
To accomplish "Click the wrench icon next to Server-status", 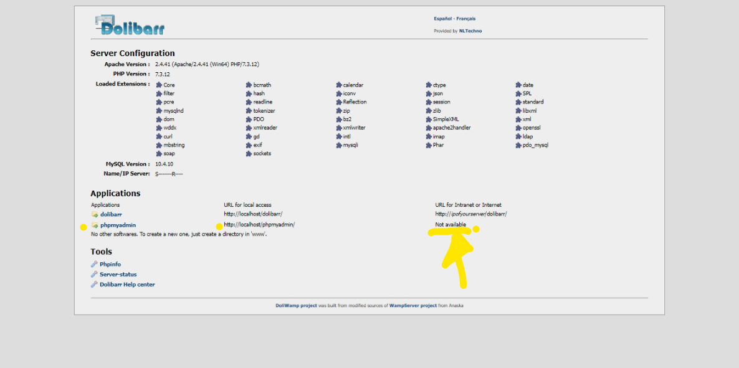I will click(x=94, y=274).
